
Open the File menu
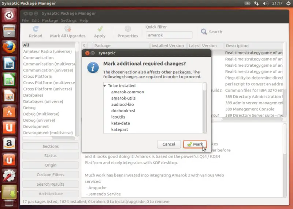pos(25,20)
